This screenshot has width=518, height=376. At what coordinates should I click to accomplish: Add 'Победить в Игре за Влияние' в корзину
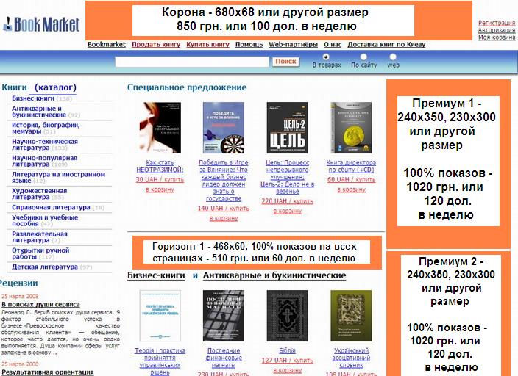coord(224,218)
